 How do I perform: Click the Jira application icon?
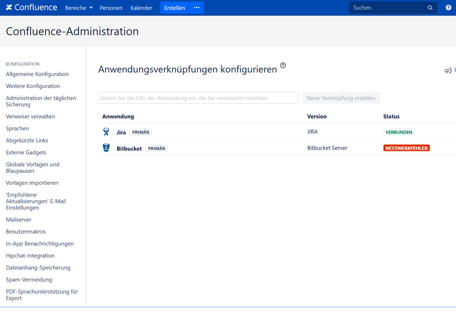106,132
